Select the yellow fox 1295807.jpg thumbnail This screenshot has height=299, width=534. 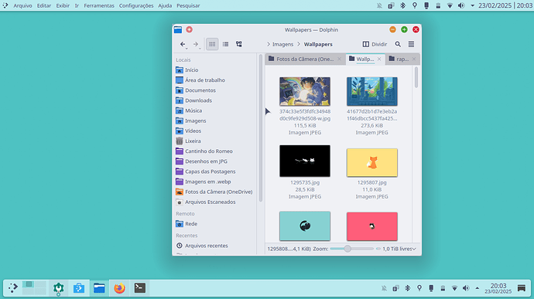(x=372, y=162)
